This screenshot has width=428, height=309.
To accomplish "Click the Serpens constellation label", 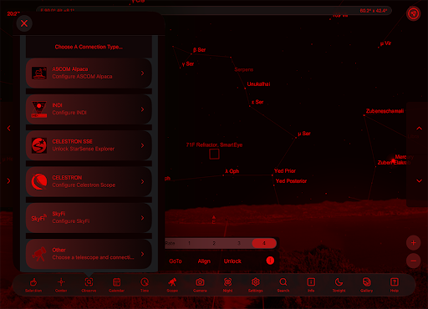I will [244, 69].
